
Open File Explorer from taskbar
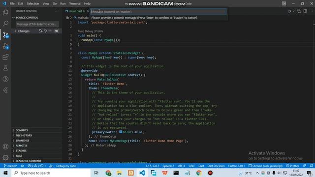coord(119,173)
